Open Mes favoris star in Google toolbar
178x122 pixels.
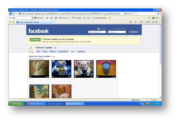64,18
